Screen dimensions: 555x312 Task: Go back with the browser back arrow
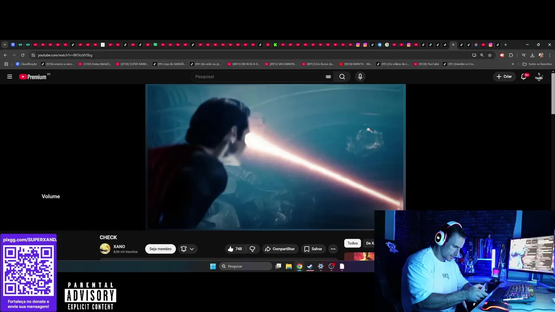click(x=5, y=55)
